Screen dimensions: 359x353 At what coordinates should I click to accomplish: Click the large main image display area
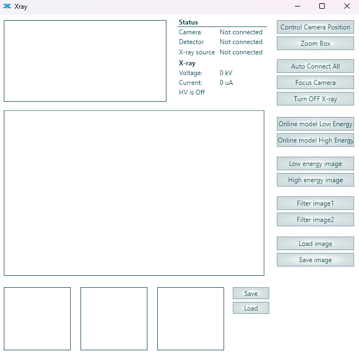coord(134,193)
